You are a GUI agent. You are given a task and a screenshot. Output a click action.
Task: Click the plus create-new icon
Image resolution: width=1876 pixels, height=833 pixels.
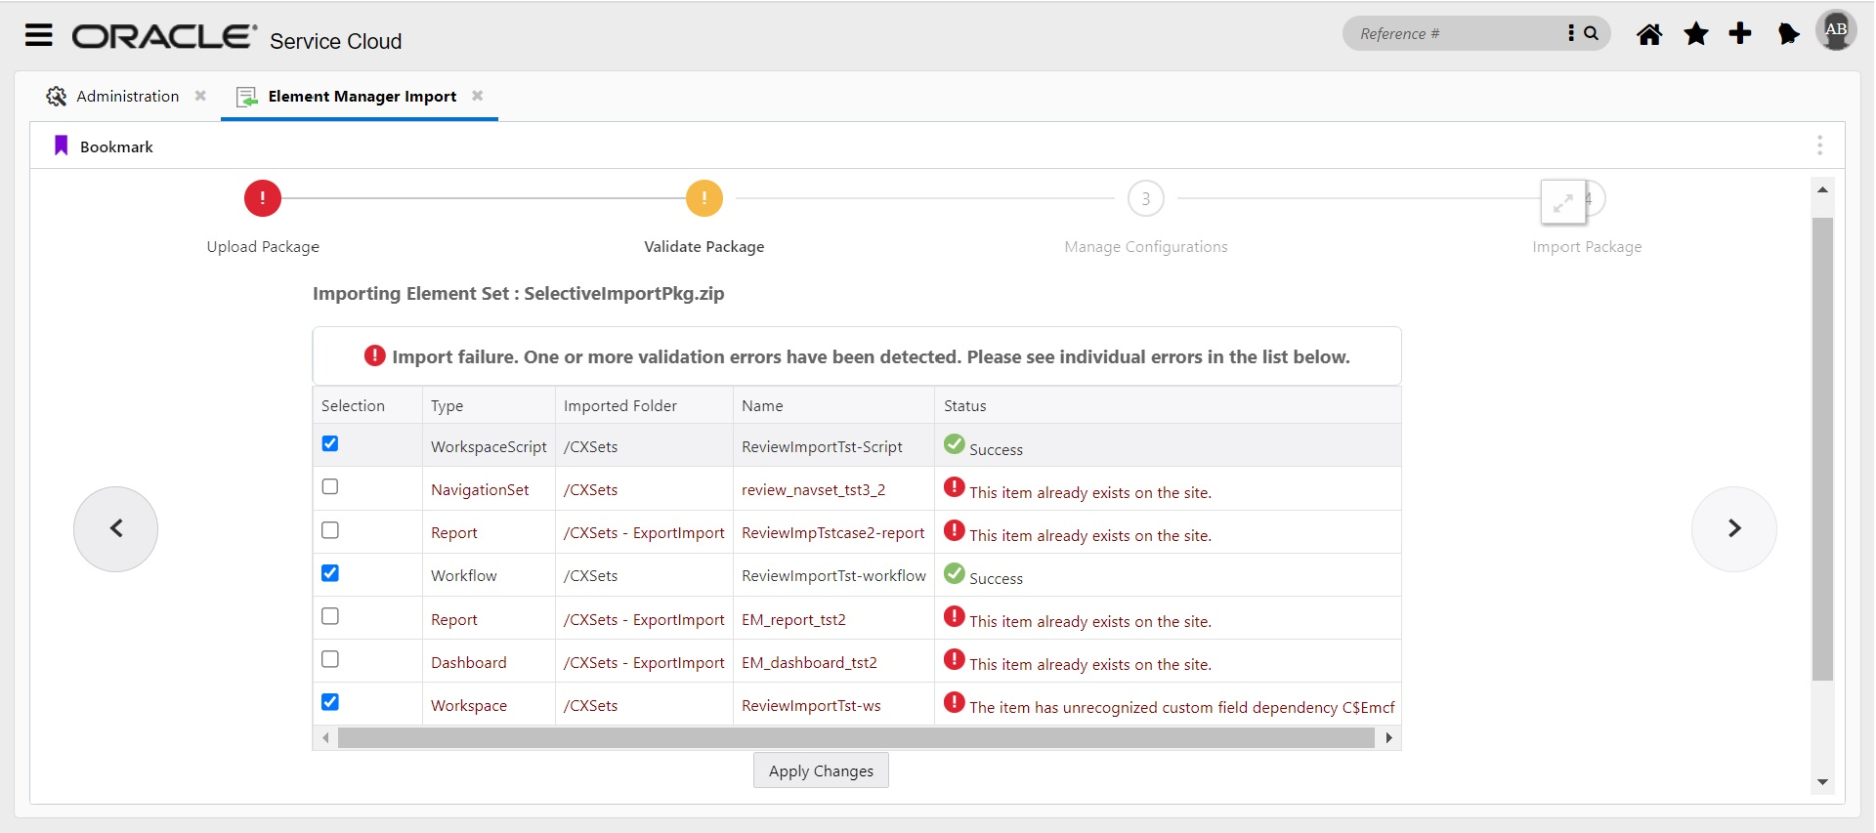click(1740, 34)
